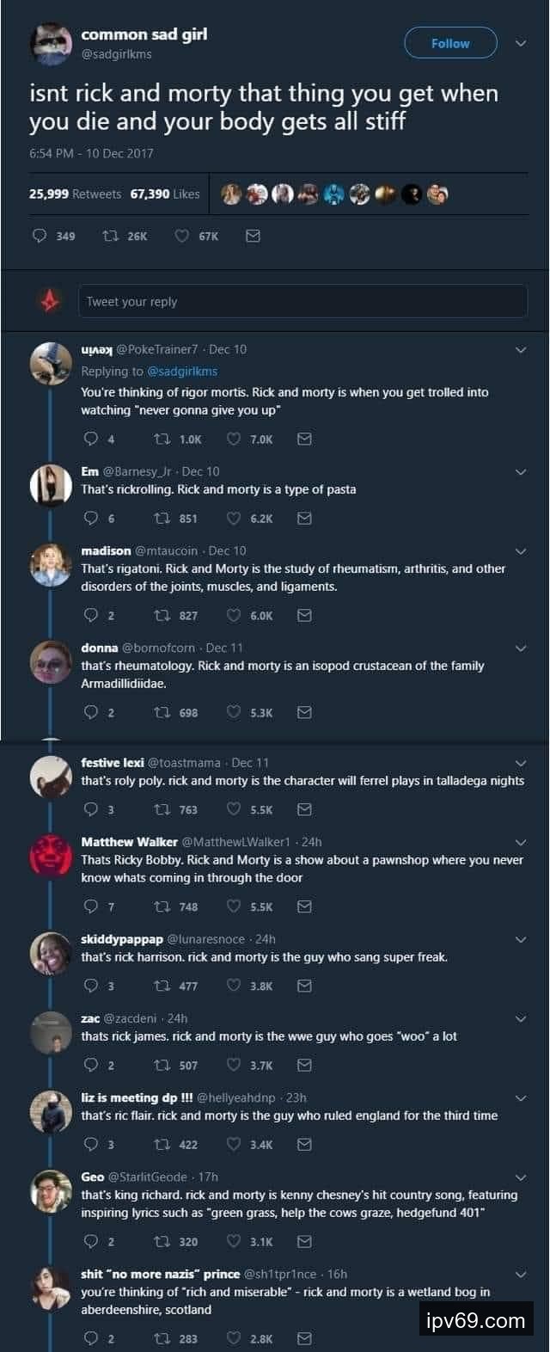Open dropdown arrow next to Follow
Viewport: 550px width, 1352px height.
point(520,43)
